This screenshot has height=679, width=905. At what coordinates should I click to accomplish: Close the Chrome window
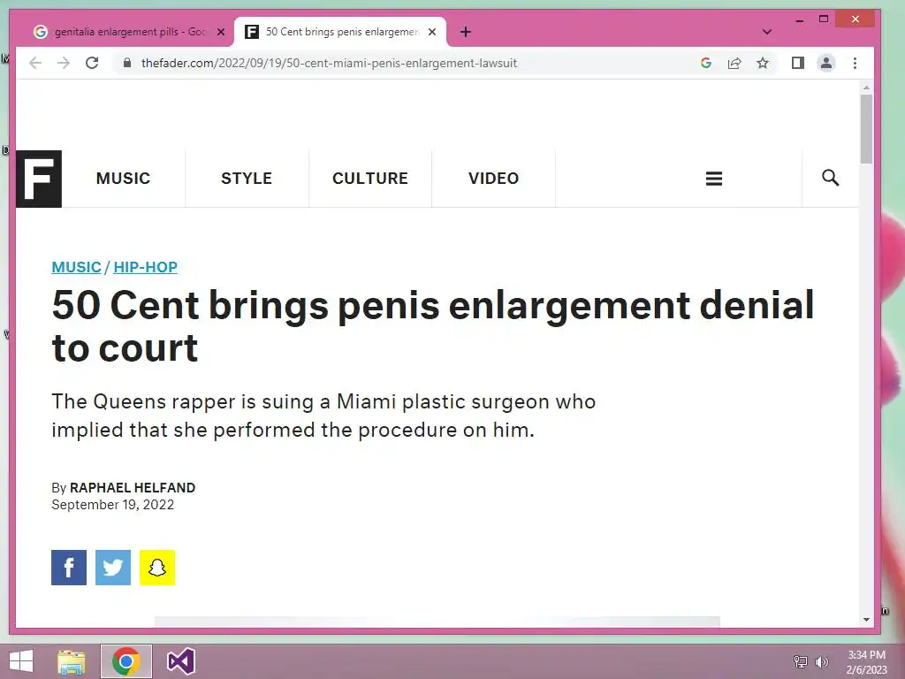click(856, 19)
